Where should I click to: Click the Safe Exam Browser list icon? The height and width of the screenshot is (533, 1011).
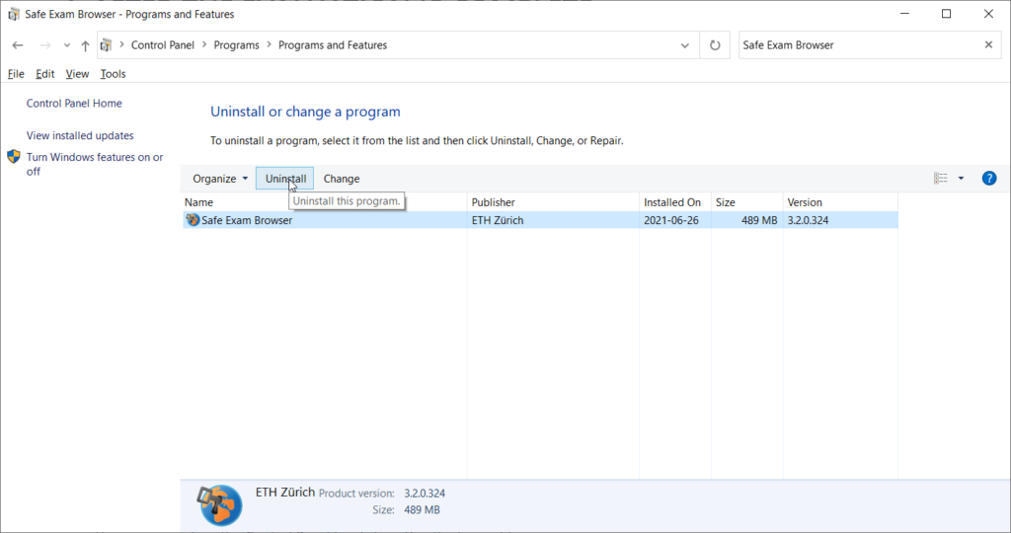click(x=192, y=220)
